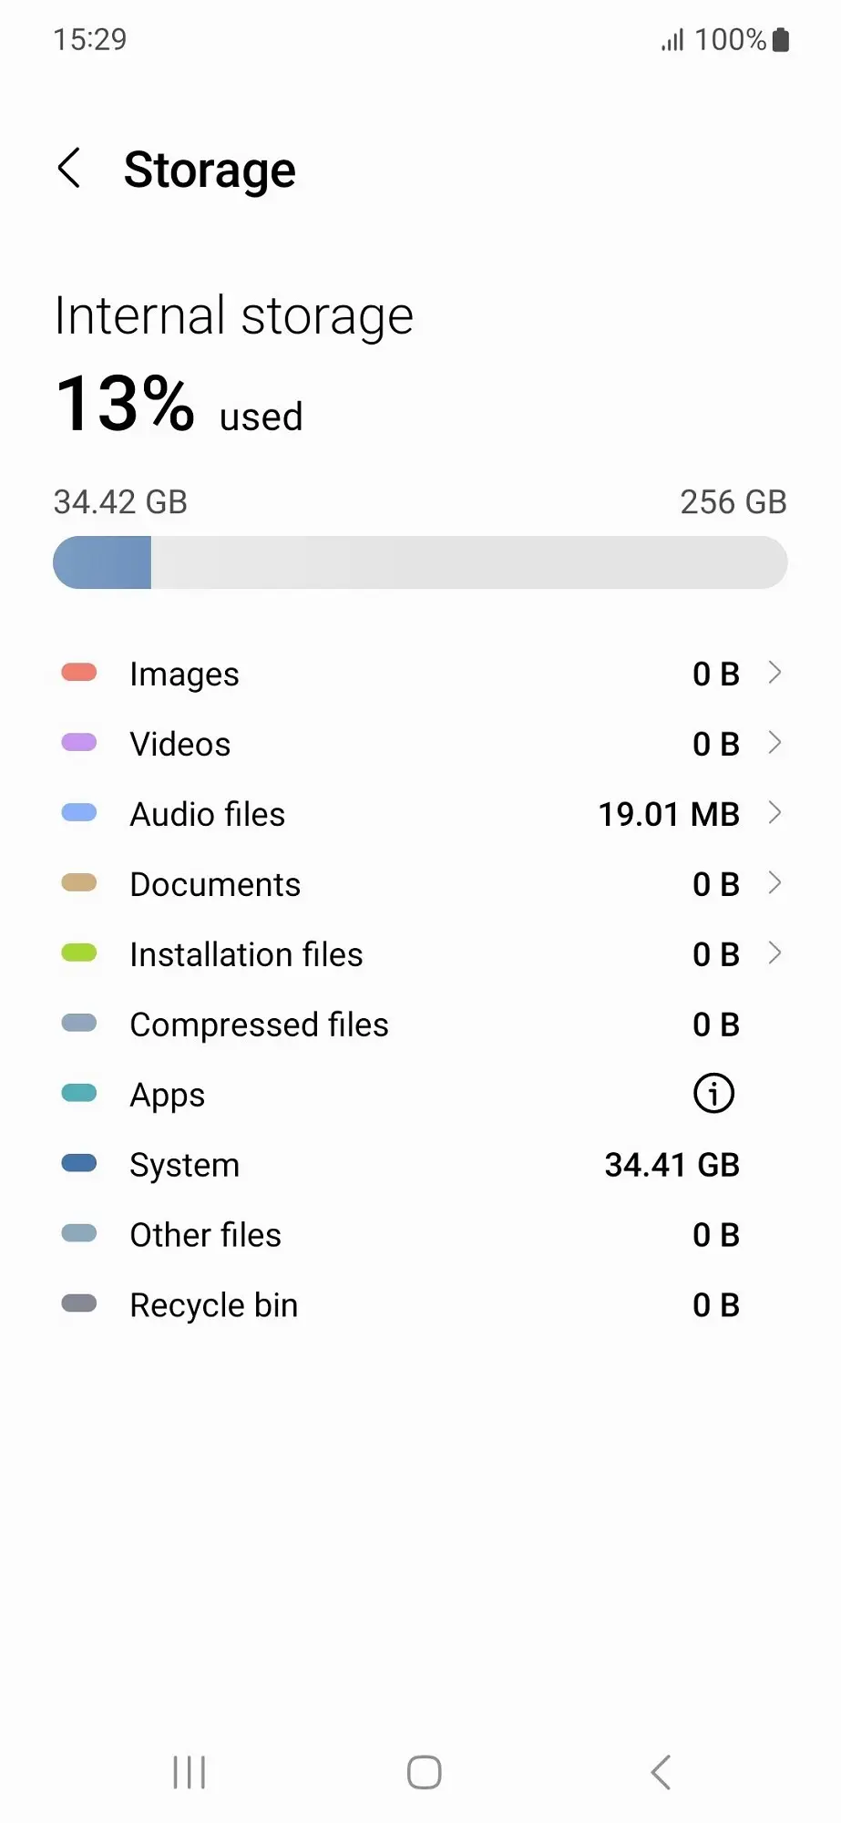Image resolution: width=841 pixels, height=1823 pixels.
Task: Open the Recycle bin entry
Action: [419, 1303]
